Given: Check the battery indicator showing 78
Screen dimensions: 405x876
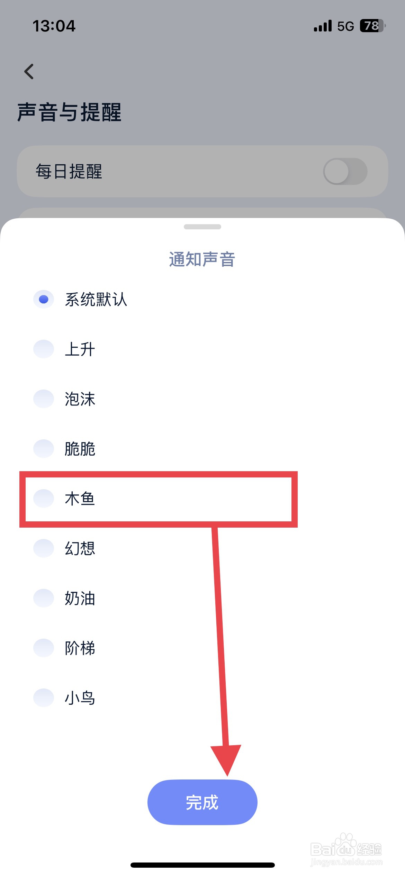Looking at the screenshot, I should (x=370, y=26).
